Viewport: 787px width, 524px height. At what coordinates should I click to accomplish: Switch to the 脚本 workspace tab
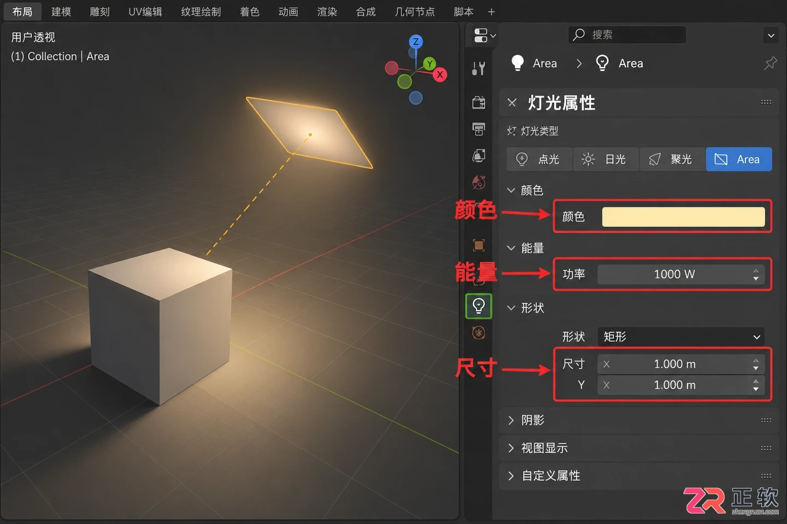[x=463, y=12]
